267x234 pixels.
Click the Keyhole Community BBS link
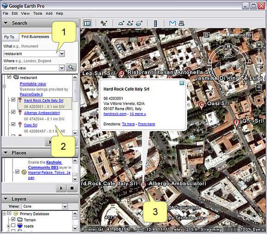(46, 165)
